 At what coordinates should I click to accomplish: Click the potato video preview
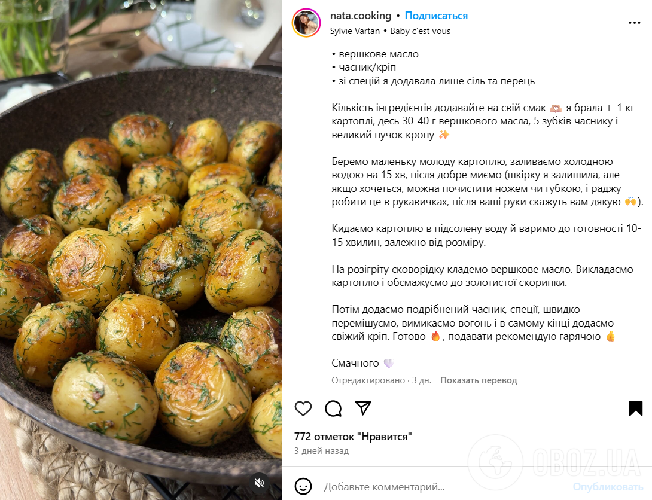pos(141,250)
